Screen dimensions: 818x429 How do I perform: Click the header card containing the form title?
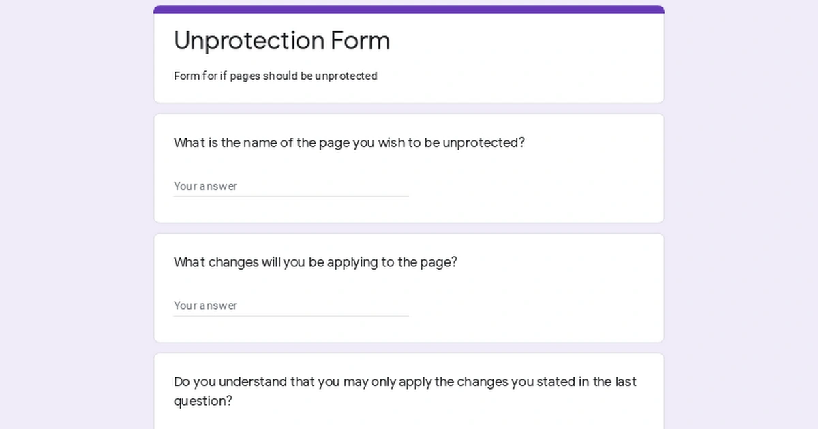409,56
